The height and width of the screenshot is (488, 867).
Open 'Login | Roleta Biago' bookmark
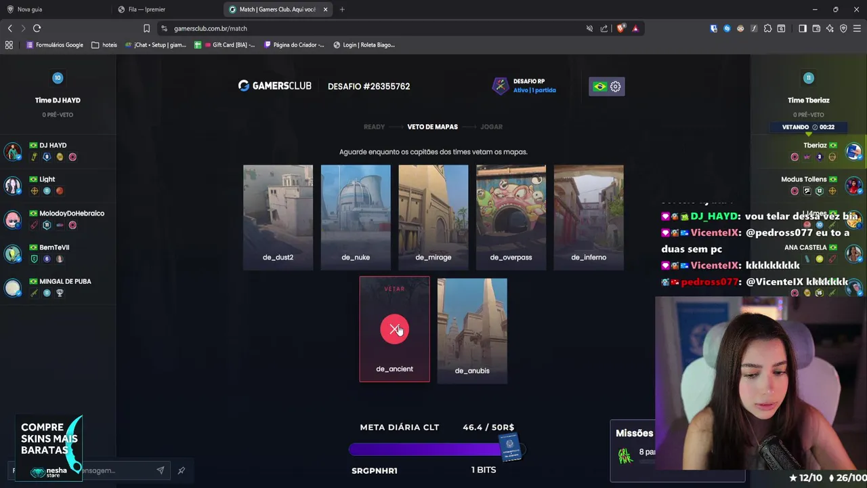(x=364, y=45)
